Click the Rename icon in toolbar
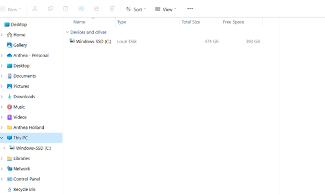The height and width of the screenshot is (195, 325). pyautogui.click(x=81, y=9)
